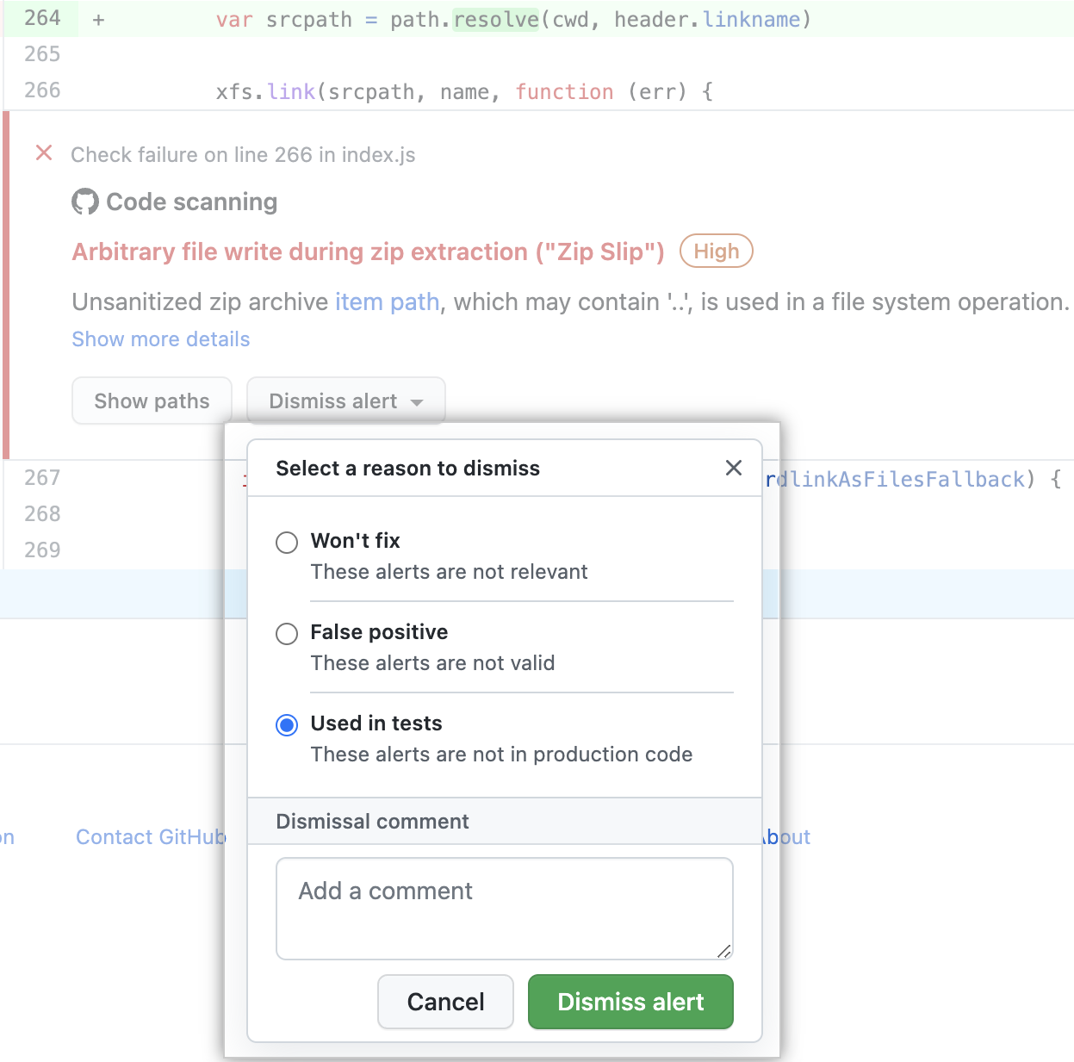The height and width of the screenshot is (1062, 1074).
Task: Click line number 266 in the diff
Action: click(40, 90)
